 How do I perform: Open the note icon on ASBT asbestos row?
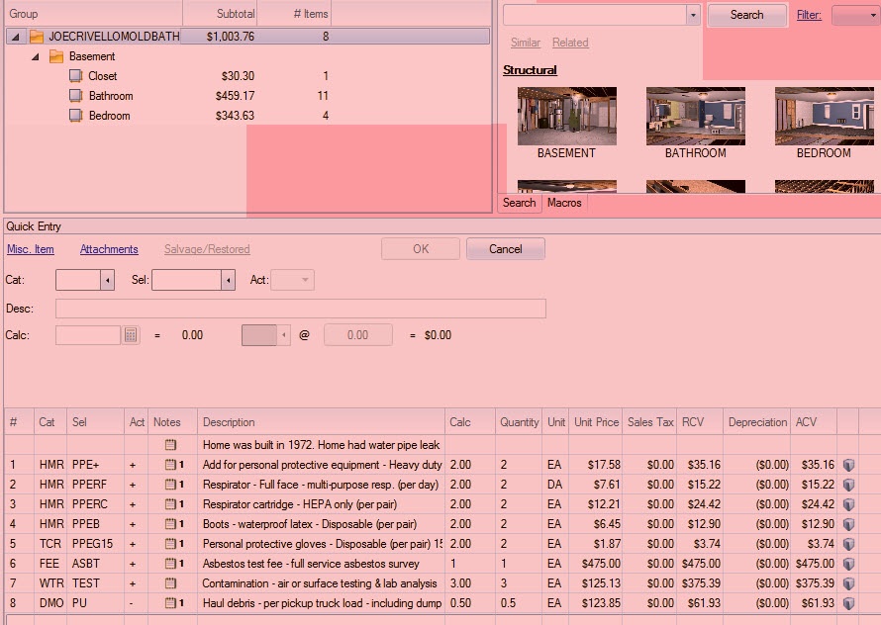coord(170,564)
